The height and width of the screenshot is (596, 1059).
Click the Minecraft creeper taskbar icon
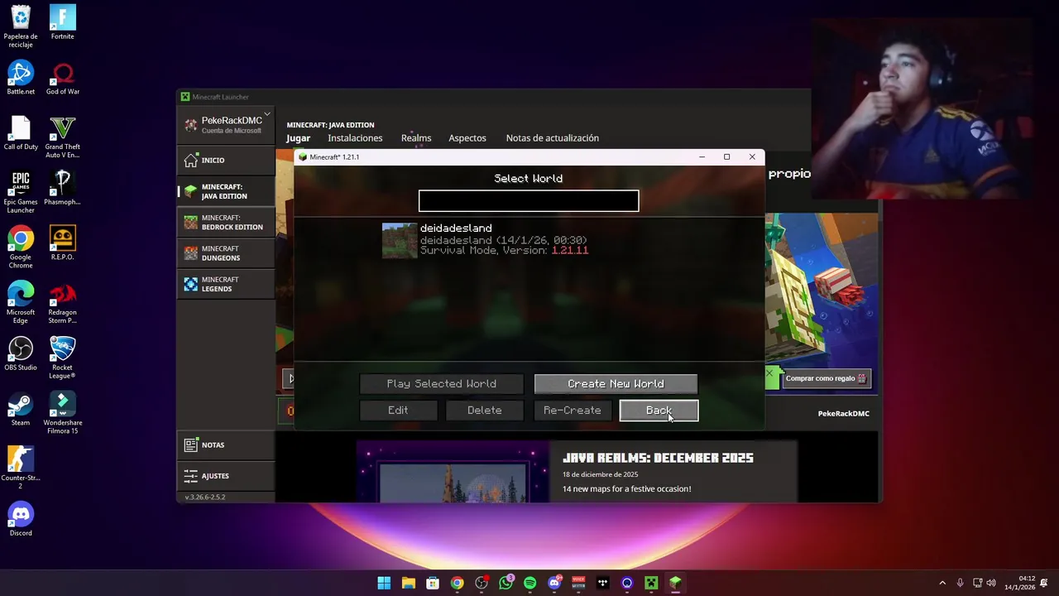click(x=651, y=583)
